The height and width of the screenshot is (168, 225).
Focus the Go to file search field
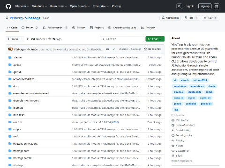click(x=122, y=39)
